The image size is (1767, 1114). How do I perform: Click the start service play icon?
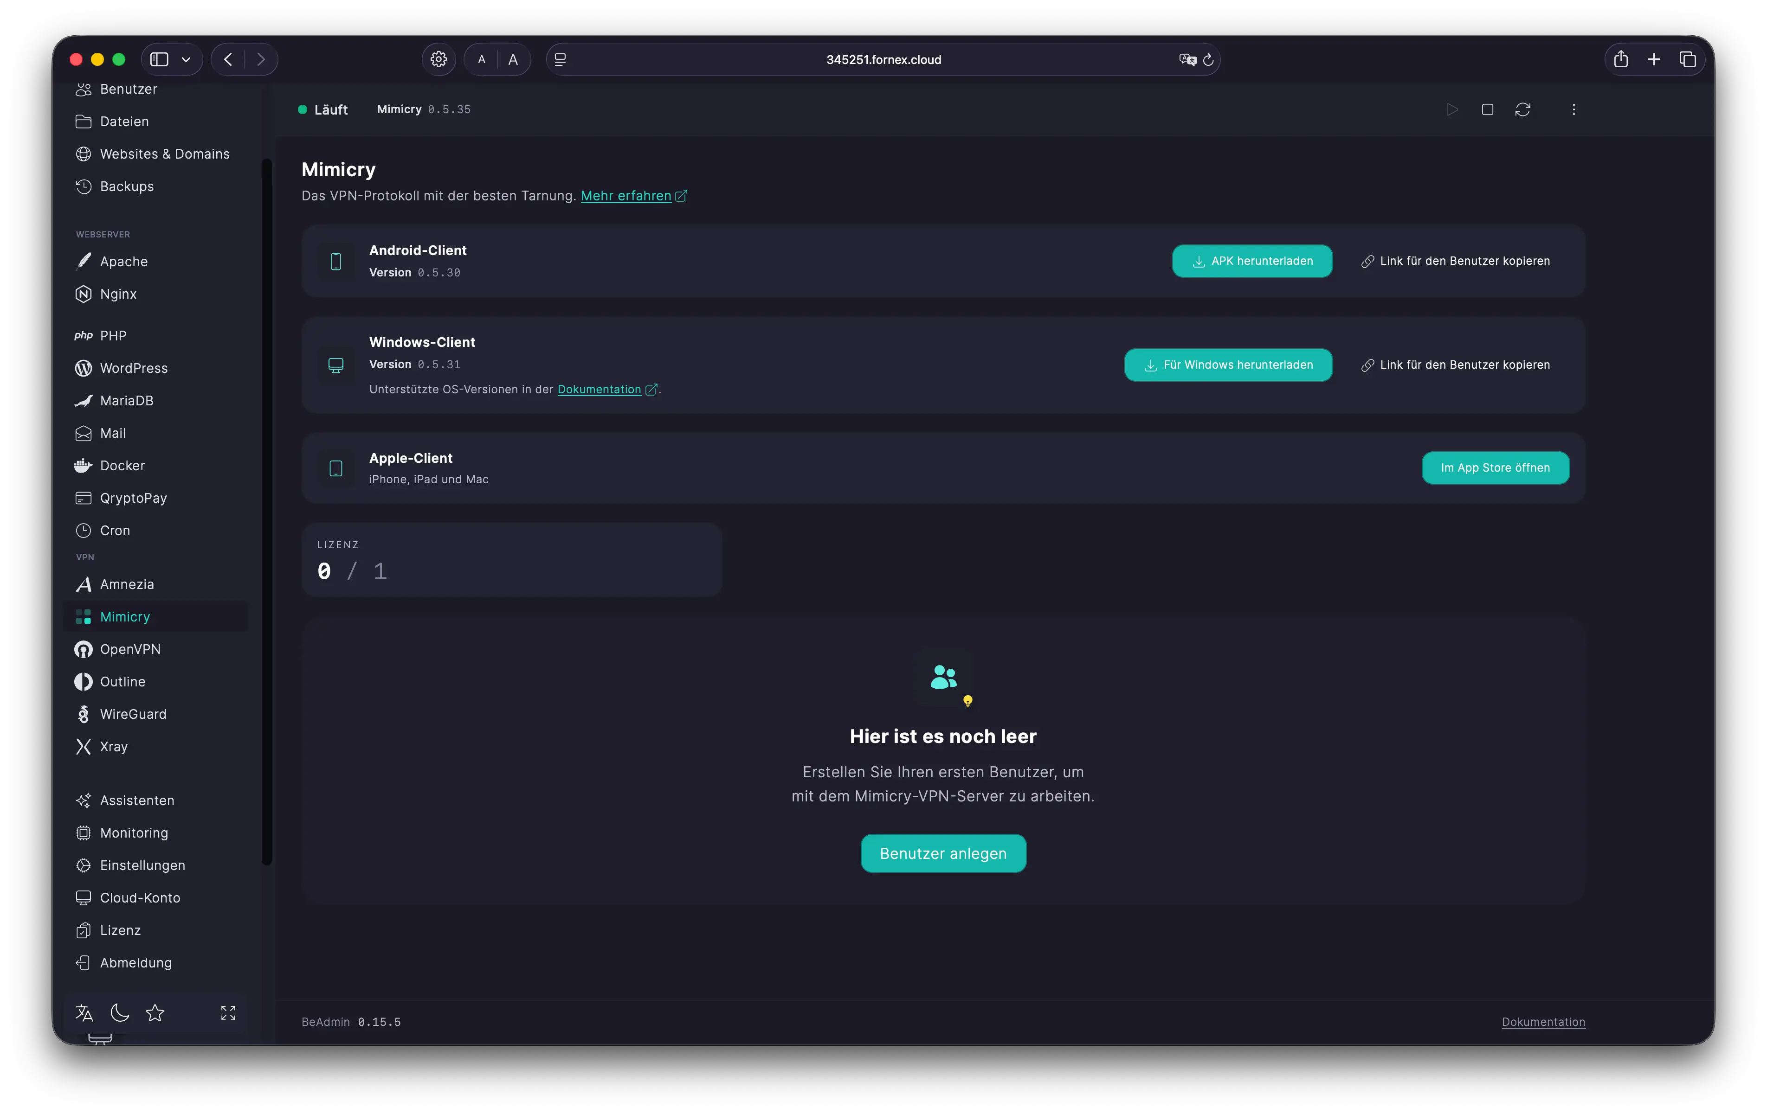(1451, 109)
